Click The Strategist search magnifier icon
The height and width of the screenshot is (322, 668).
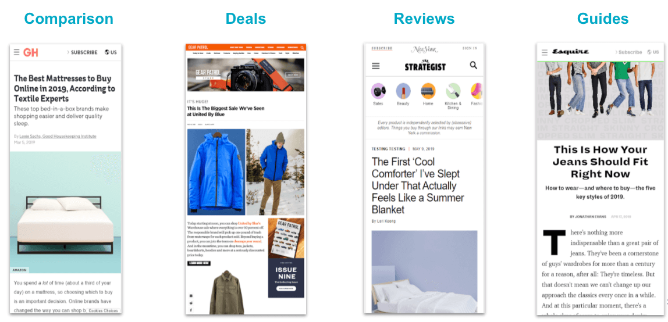click(473, 65)
